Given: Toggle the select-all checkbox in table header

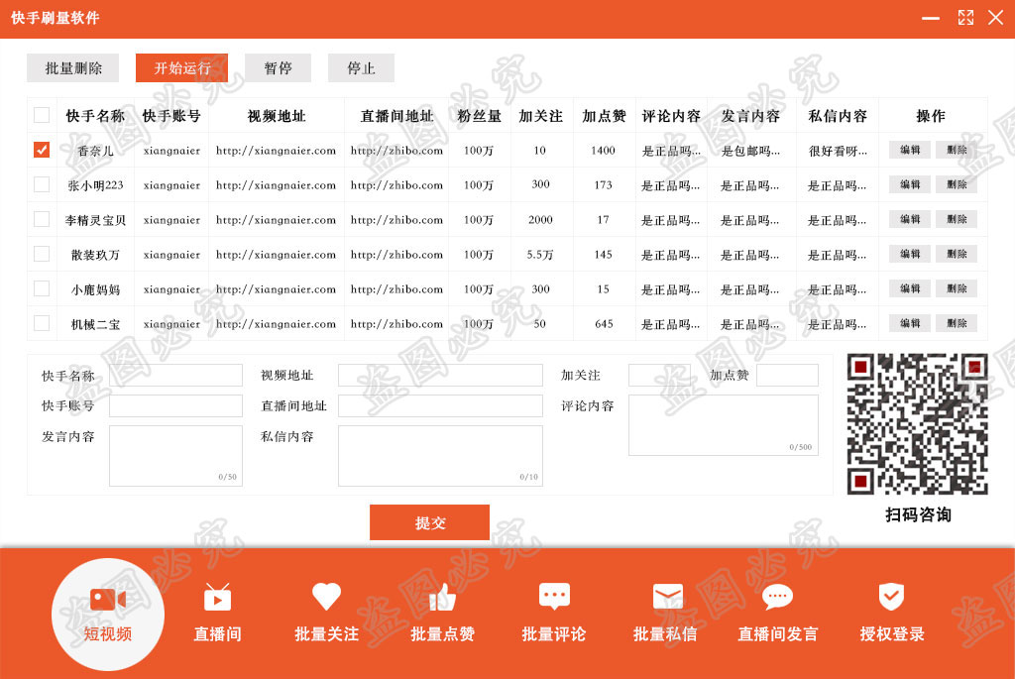Looking at the screenshot, I should tap(42, 115).
